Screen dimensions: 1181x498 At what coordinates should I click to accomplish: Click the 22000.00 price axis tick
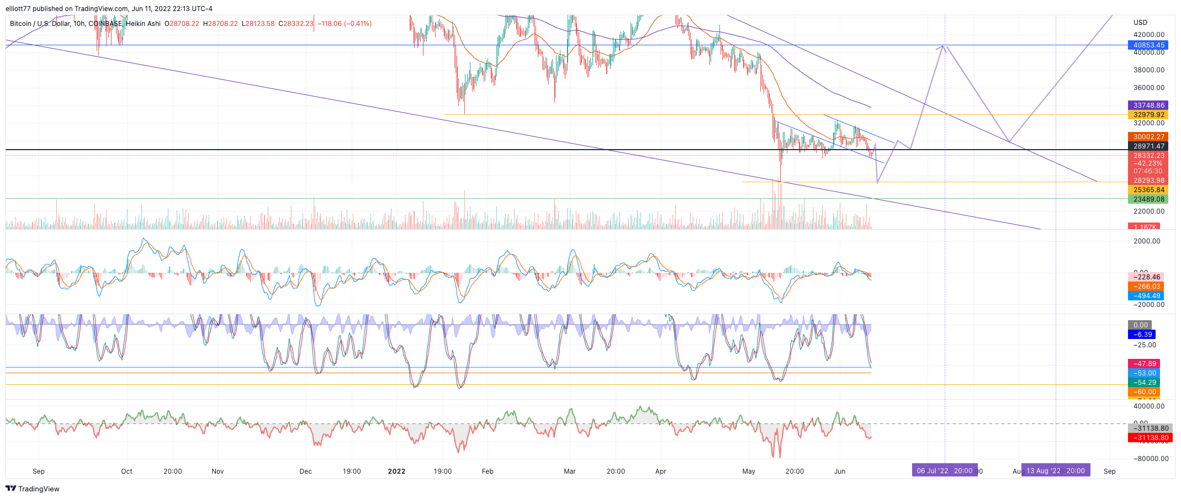click(x=1148, y=211)
